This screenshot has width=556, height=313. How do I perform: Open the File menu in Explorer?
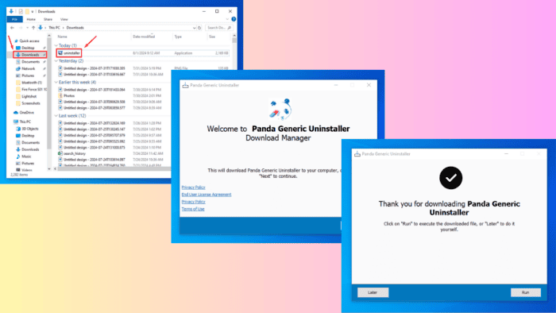pos(14,19)
